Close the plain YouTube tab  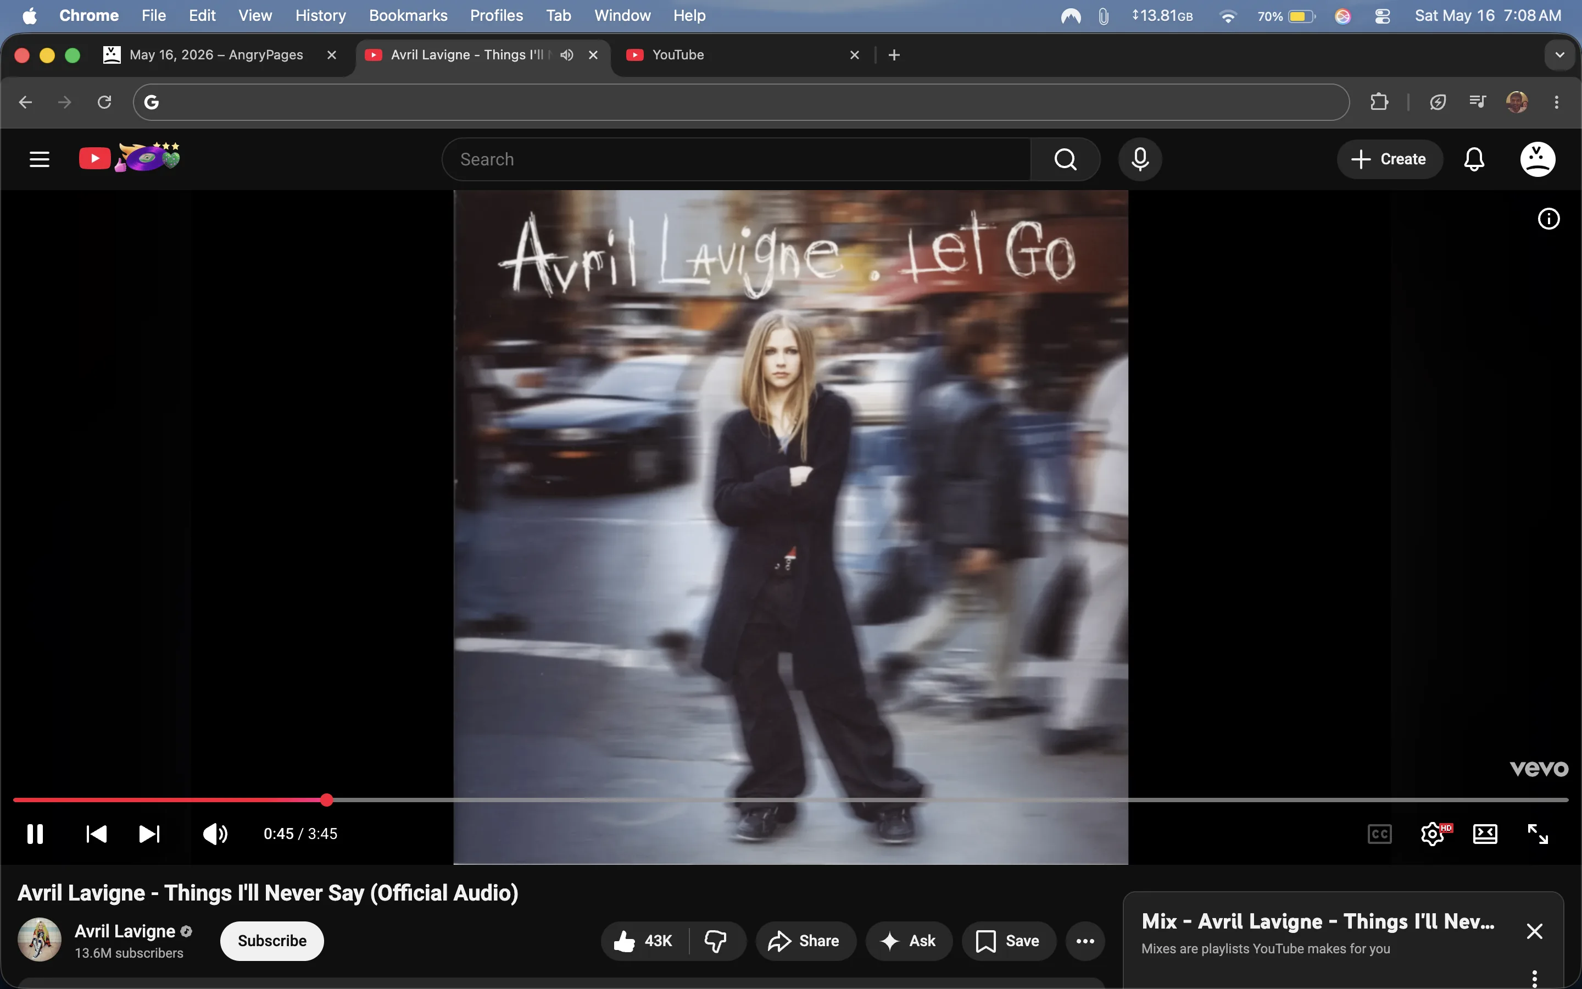click(854, 55)
